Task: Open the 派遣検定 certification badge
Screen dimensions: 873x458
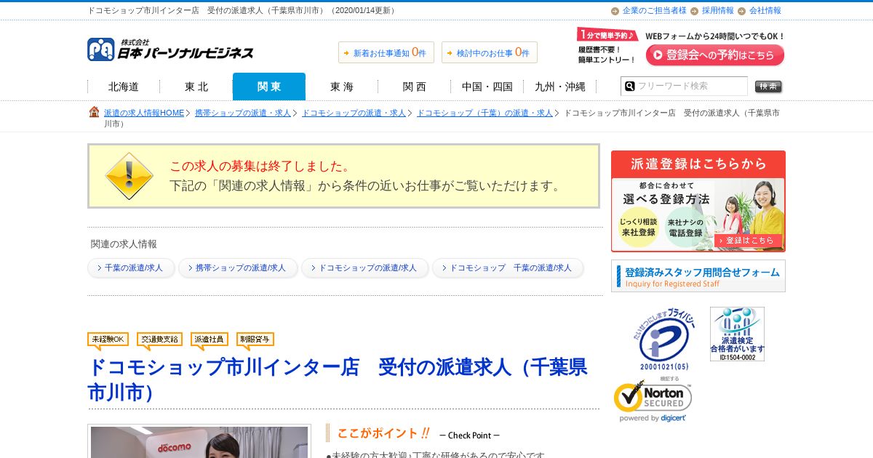Action: pyautogui.click(x=737, y=334)
